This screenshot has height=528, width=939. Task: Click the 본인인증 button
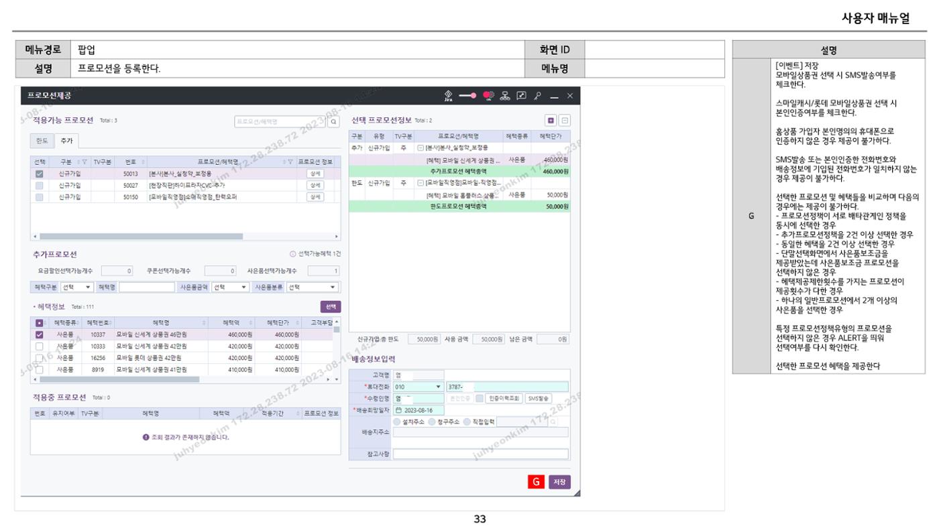459,398
